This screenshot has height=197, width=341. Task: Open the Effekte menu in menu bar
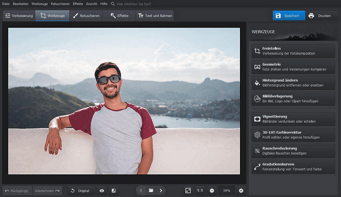pyautogui.click(x=77, y=4)
